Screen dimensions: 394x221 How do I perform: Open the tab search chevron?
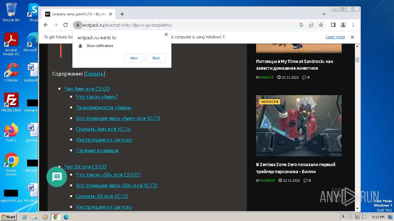[324, 14]
